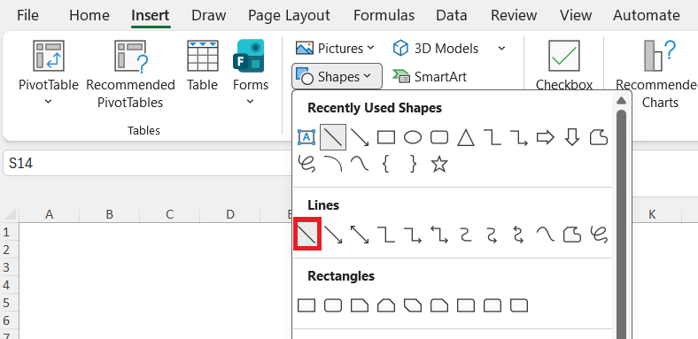Viewport: 698px width, 339px height.
Task: Select Line in Recently Used Shapes
Action: tap(333, 137)
